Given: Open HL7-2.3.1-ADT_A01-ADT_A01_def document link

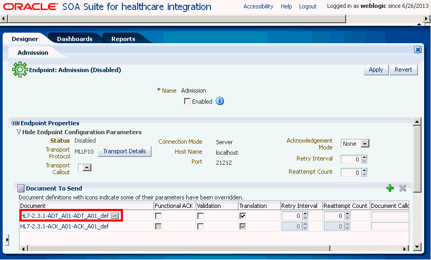Looking at the screenshot, I should click(65, 216).
